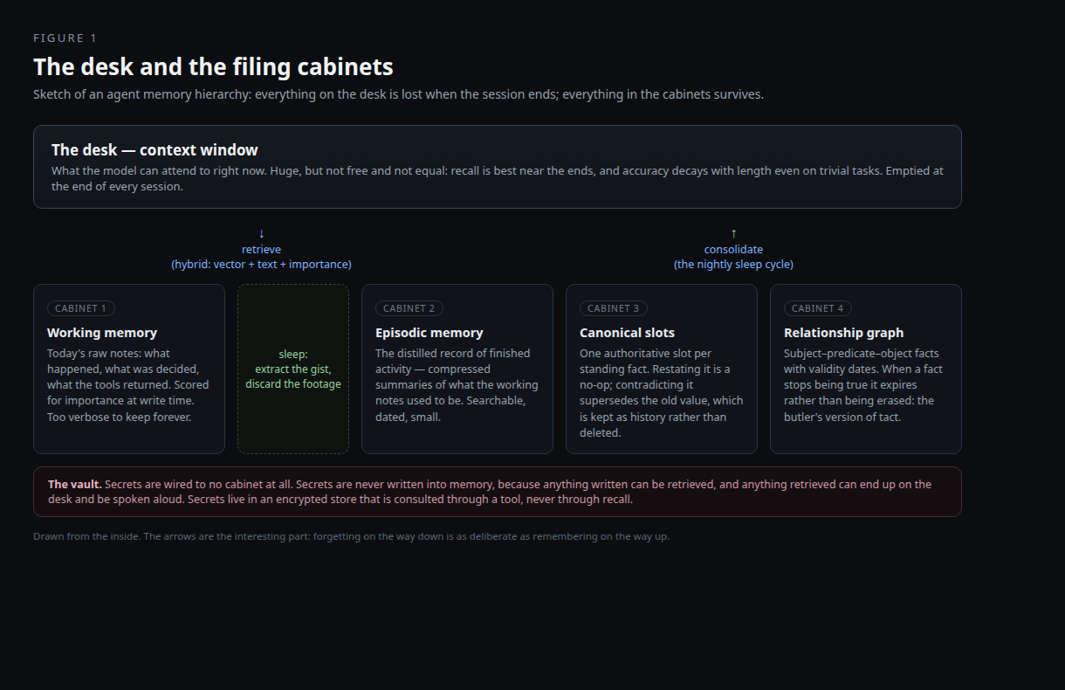Select the CABINET 3 badge
Image resolution: width=1065 pixels, height=690 pixels.
[x=614, y=308]
